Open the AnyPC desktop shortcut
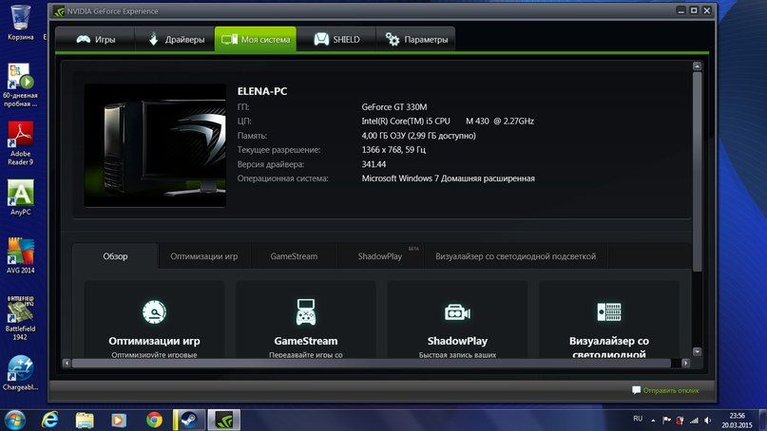The width and height of the screenshot is (767, 431). coord(21,197)
